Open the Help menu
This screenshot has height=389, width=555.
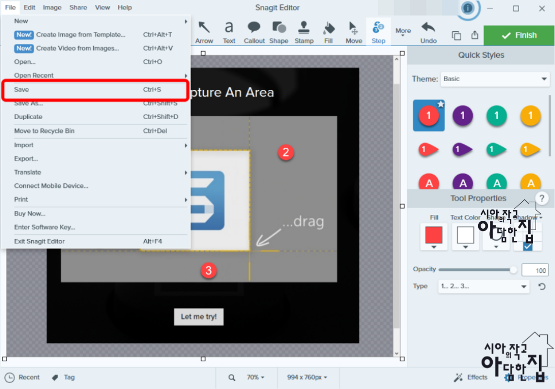124,7
